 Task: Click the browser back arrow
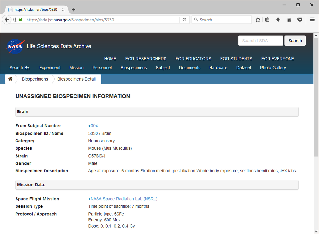click(x=7, y=20)
